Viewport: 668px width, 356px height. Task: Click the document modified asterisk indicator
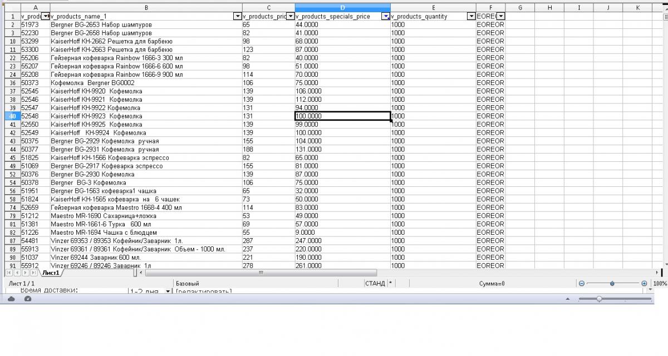[x=391, y=284]
